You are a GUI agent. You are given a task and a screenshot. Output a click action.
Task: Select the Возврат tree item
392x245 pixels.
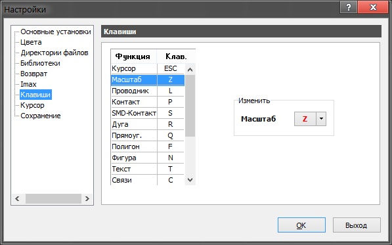33,74
